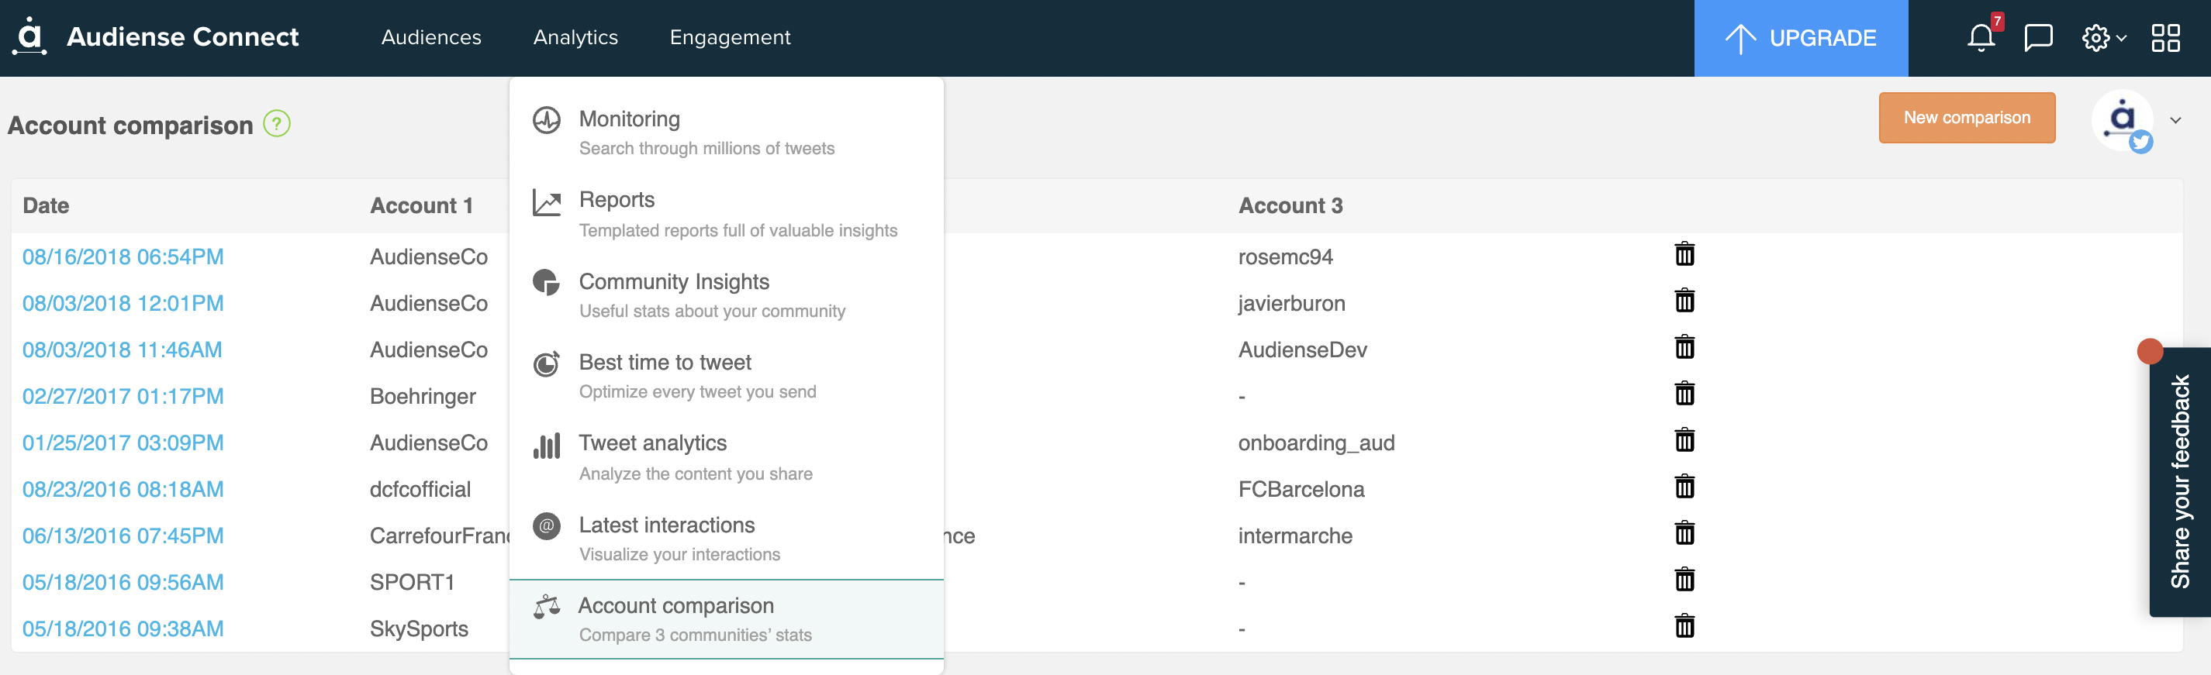Delete the SkySports comparison row
The height and width of the screenshot is (675, 2211).
coord(1685,626)
